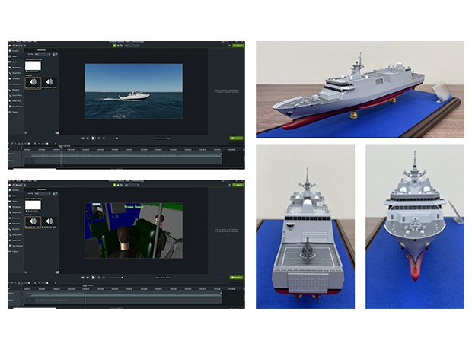Open Captions in the bottom editor sidebar
The width and height of the screenshot is (472, 350).
click(x=16, y=253)
